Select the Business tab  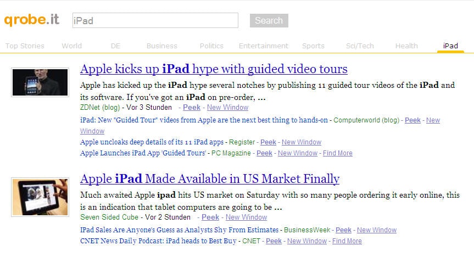coord(161,46)
